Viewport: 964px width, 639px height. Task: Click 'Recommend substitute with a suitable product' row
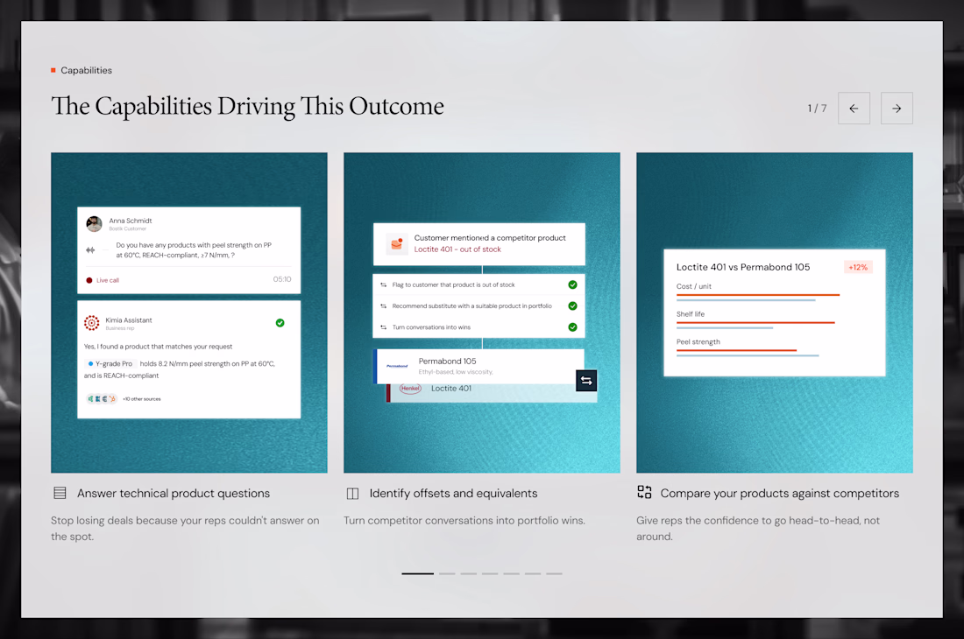[x=472, y=305]
